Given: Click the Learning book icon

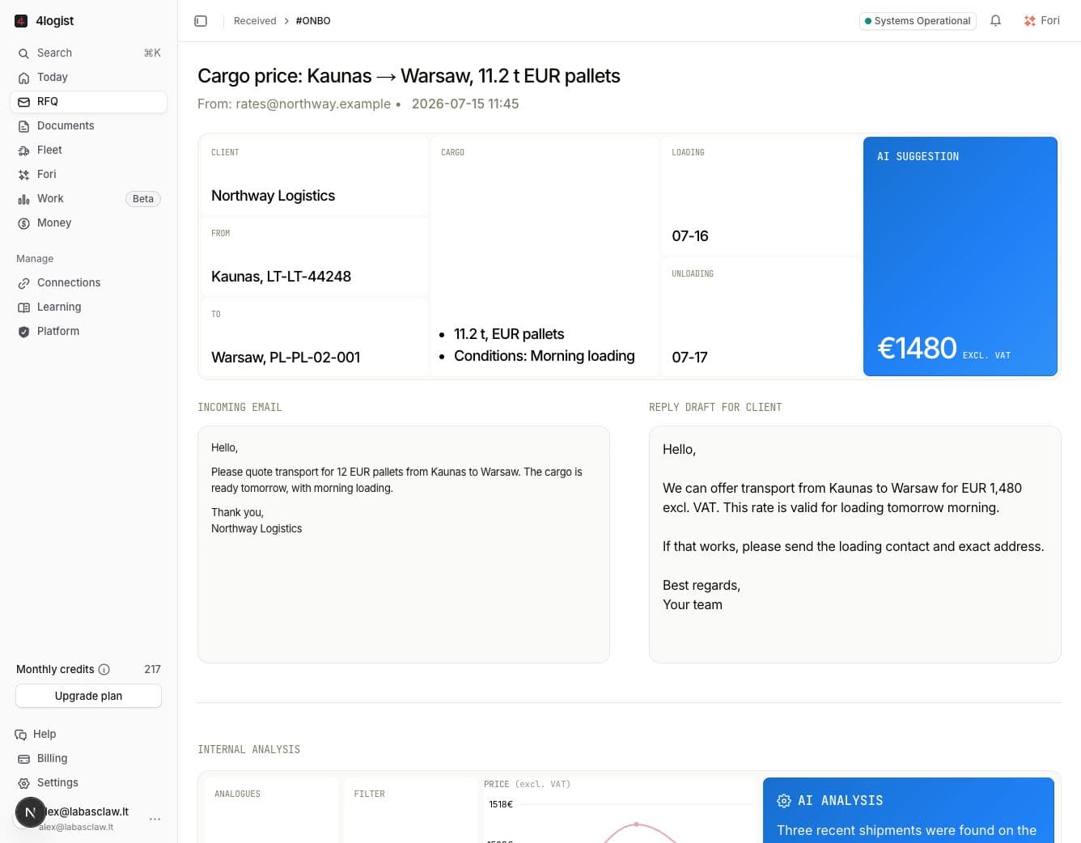Looking at the screenshot, I should coord(23,307).
